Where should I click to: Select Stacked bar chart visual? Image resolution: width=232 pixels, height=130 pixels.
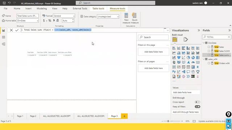174,48
